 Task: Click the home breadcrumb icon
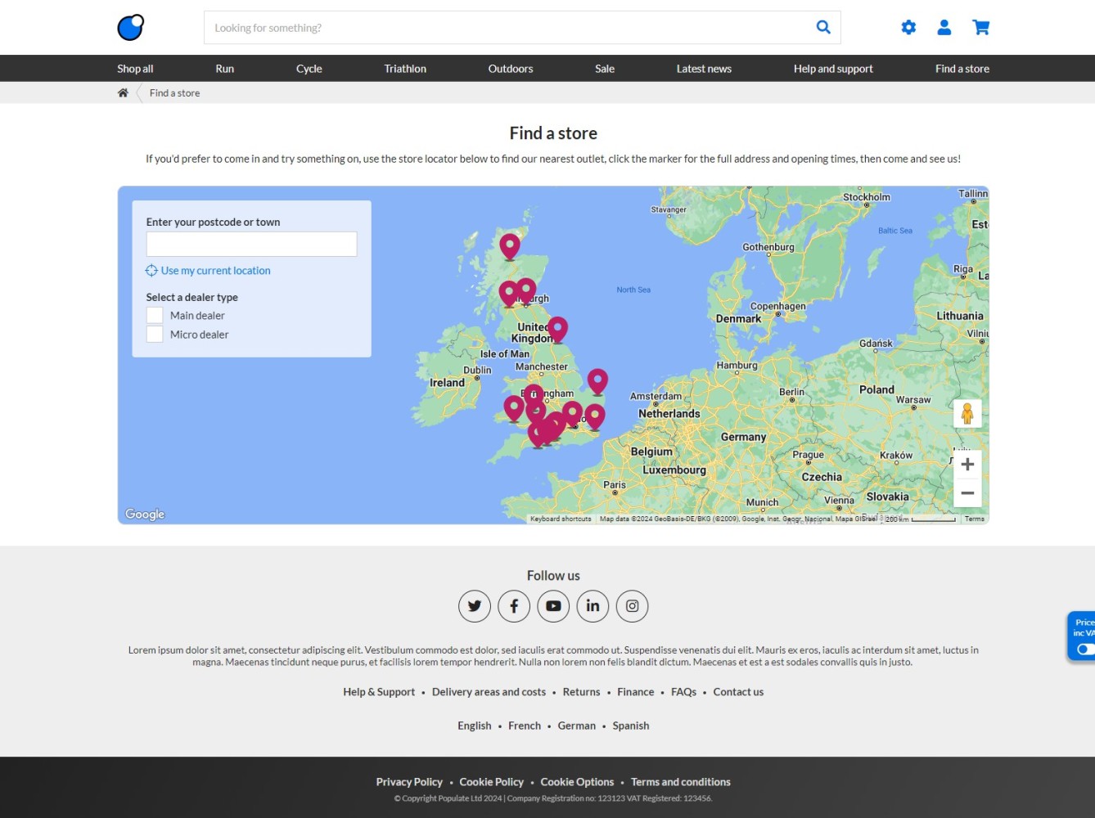click(x=123, y=92)
